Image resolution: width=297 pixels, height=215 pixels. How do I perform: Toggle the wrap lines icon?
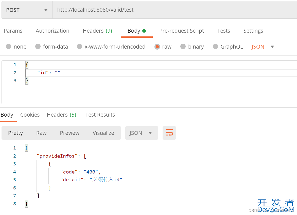coord(169,133)
